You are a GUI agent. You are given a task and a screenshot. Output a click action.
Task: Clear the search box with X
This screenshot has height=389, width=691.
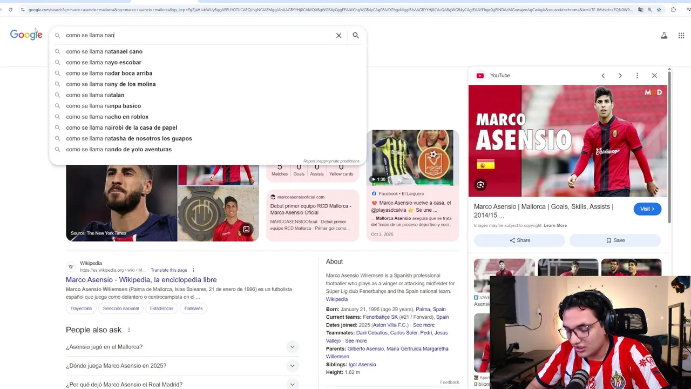click(338, 36)
